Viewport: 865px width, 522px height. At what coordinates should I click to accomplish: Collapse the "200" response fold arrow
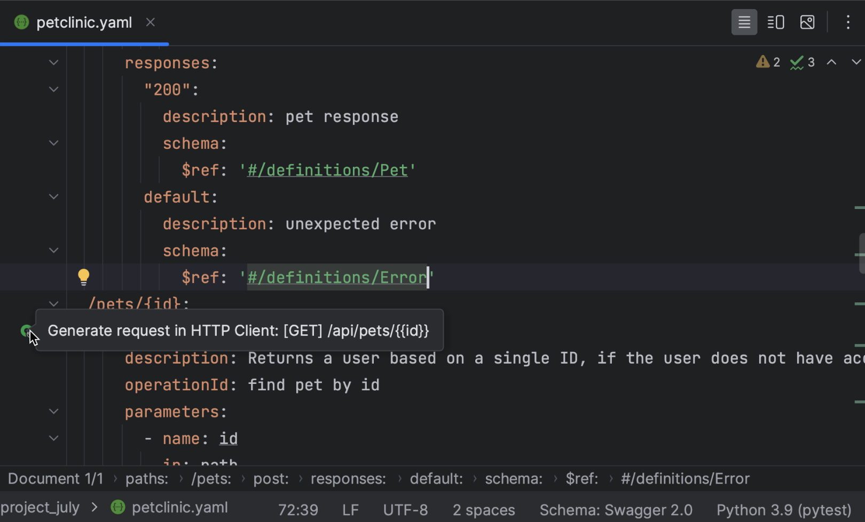[53, 90]
